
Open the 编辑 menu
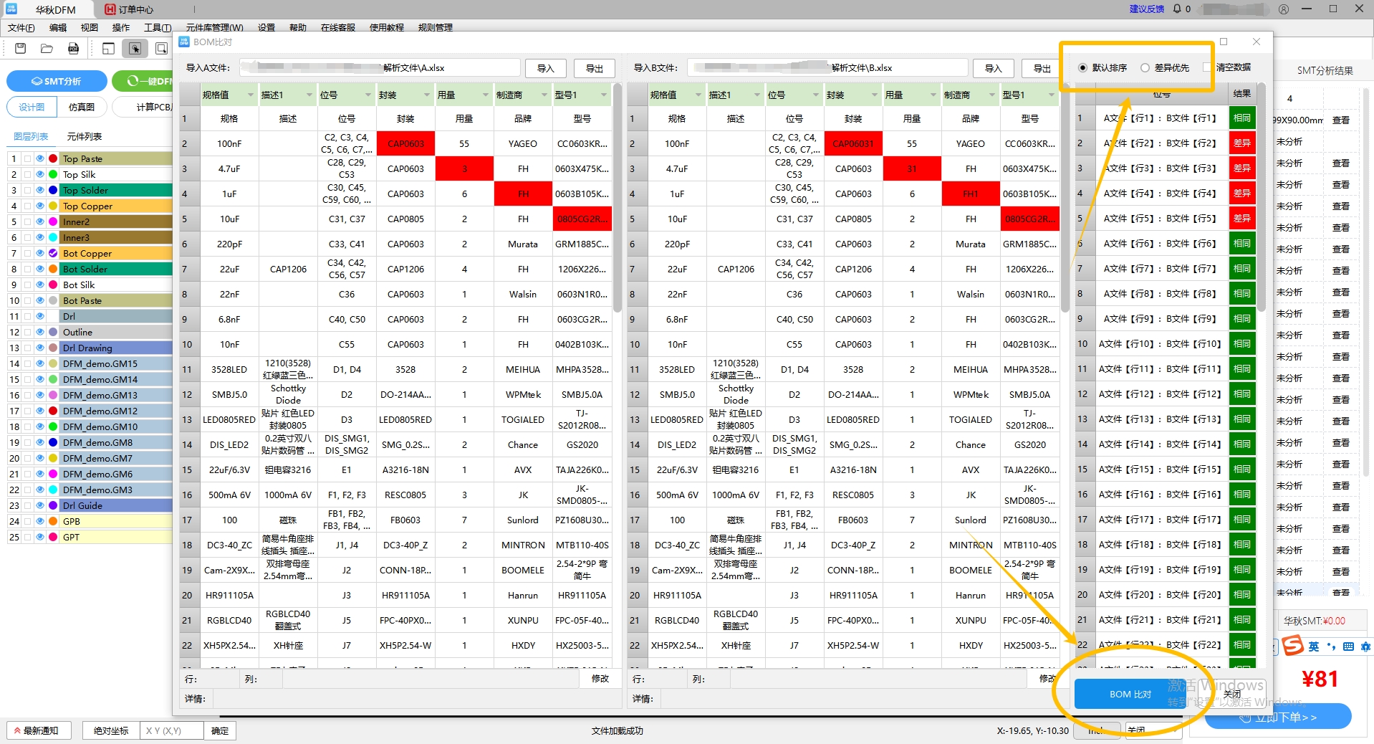[x=58, y=27]
